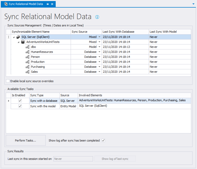Click the Production schema icon

pos(28,62)
